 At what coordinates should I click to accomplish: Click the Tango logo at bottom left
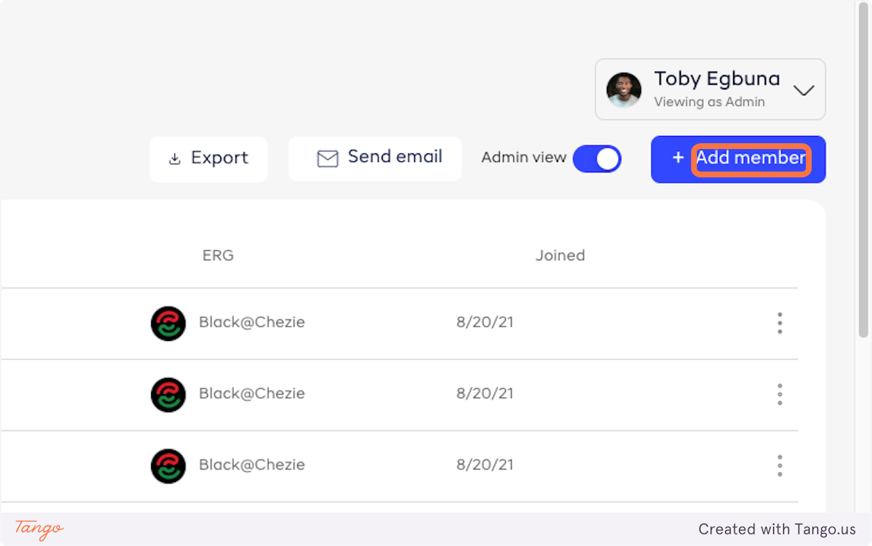tap(39, 529)
